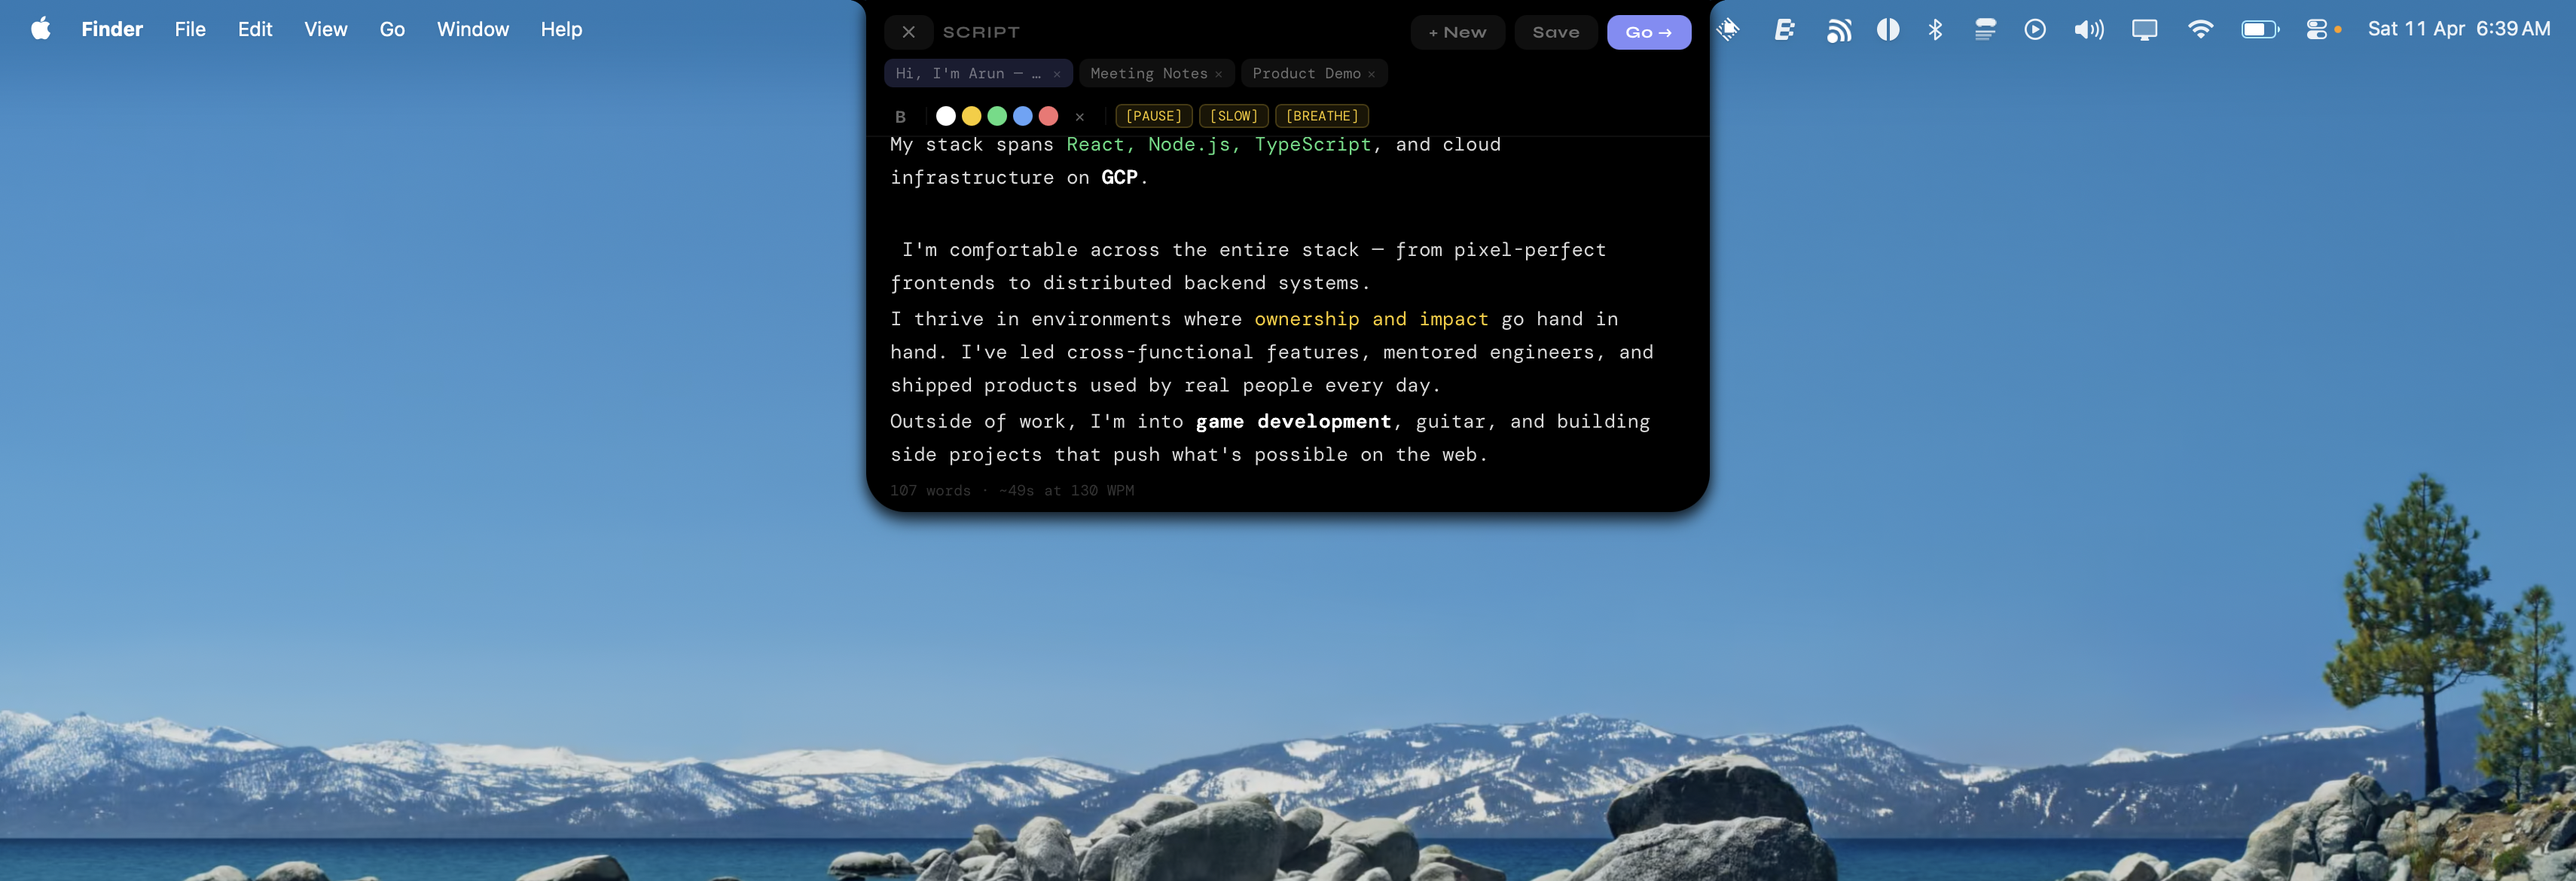This screenshot has width=2576, height=881.
Task: Insert a [SLOW] marker into the script
Action: coord(1233,116)
